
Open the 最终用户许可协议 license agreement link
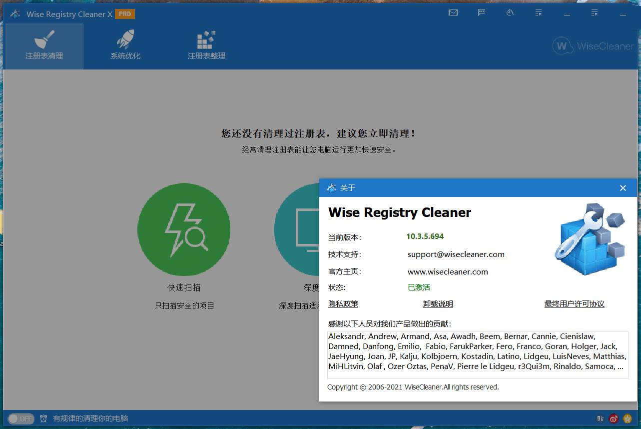574,303
